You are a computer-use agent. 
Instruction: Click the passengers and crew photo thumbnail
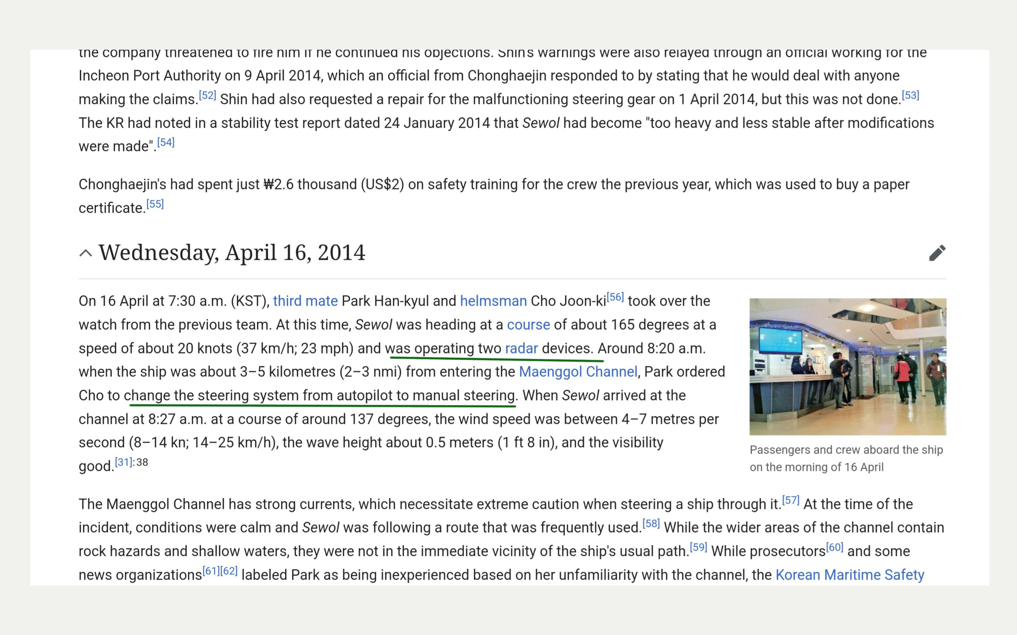(847, 366)
